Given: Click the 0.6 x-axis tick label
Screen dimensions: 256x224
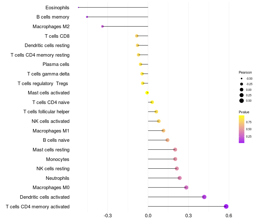Looking at the screenshot, I should [x=228, y=215].
